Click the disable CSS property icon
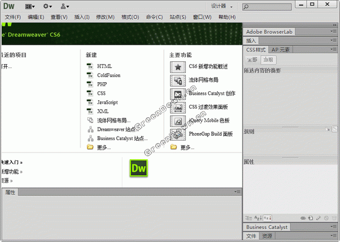This screenshot has width=340, height=242. click(x=326, y=218)
